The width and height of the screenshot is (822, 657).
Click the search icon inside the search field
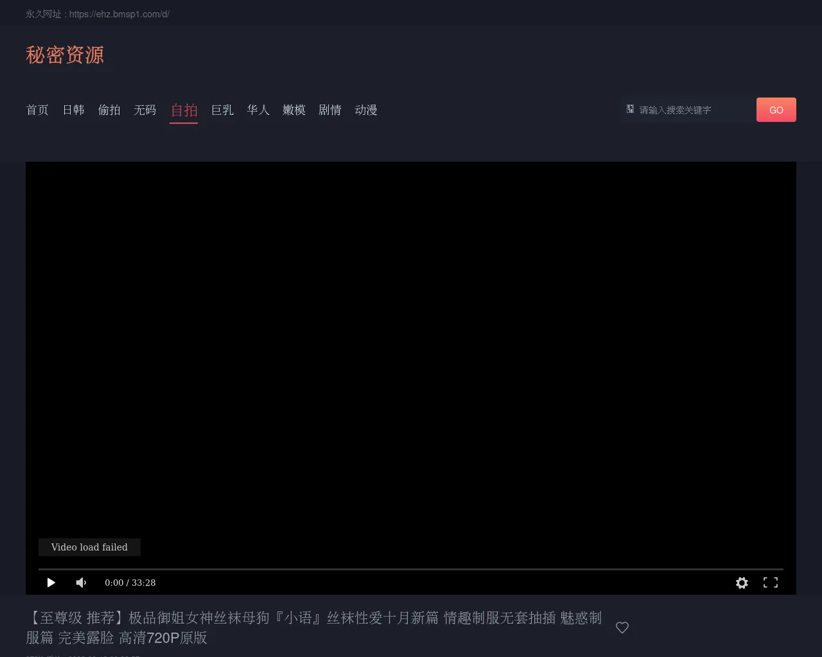(x=631, y=110)
